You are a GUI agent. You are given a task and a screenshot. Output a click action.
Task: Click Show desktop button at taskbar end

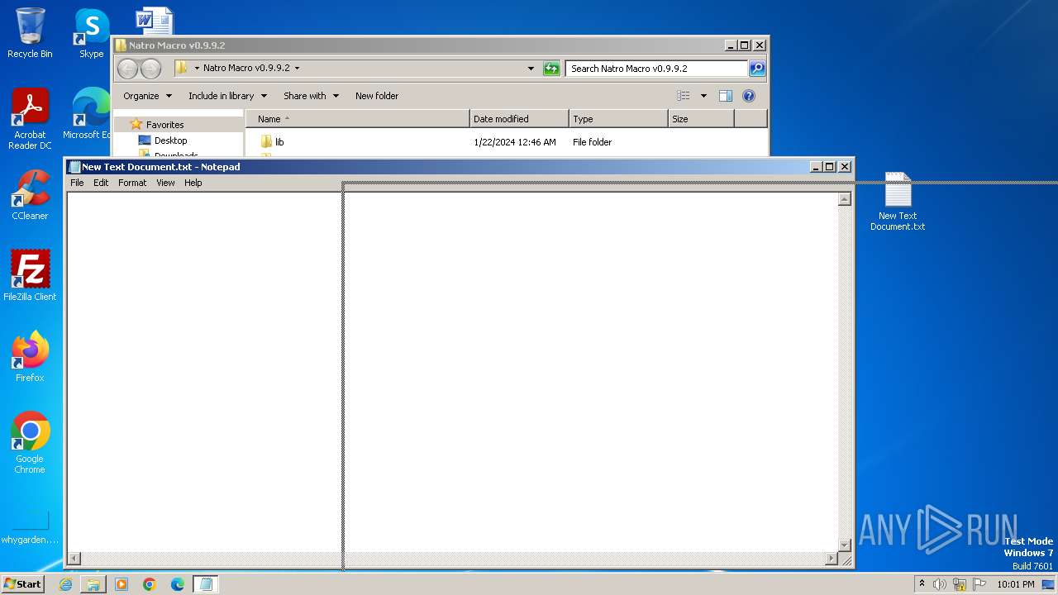(1049, 584)
